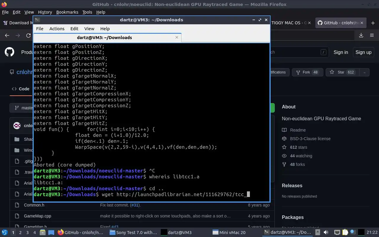
Task: View the 44 watching link
Action: coord(301,156)
